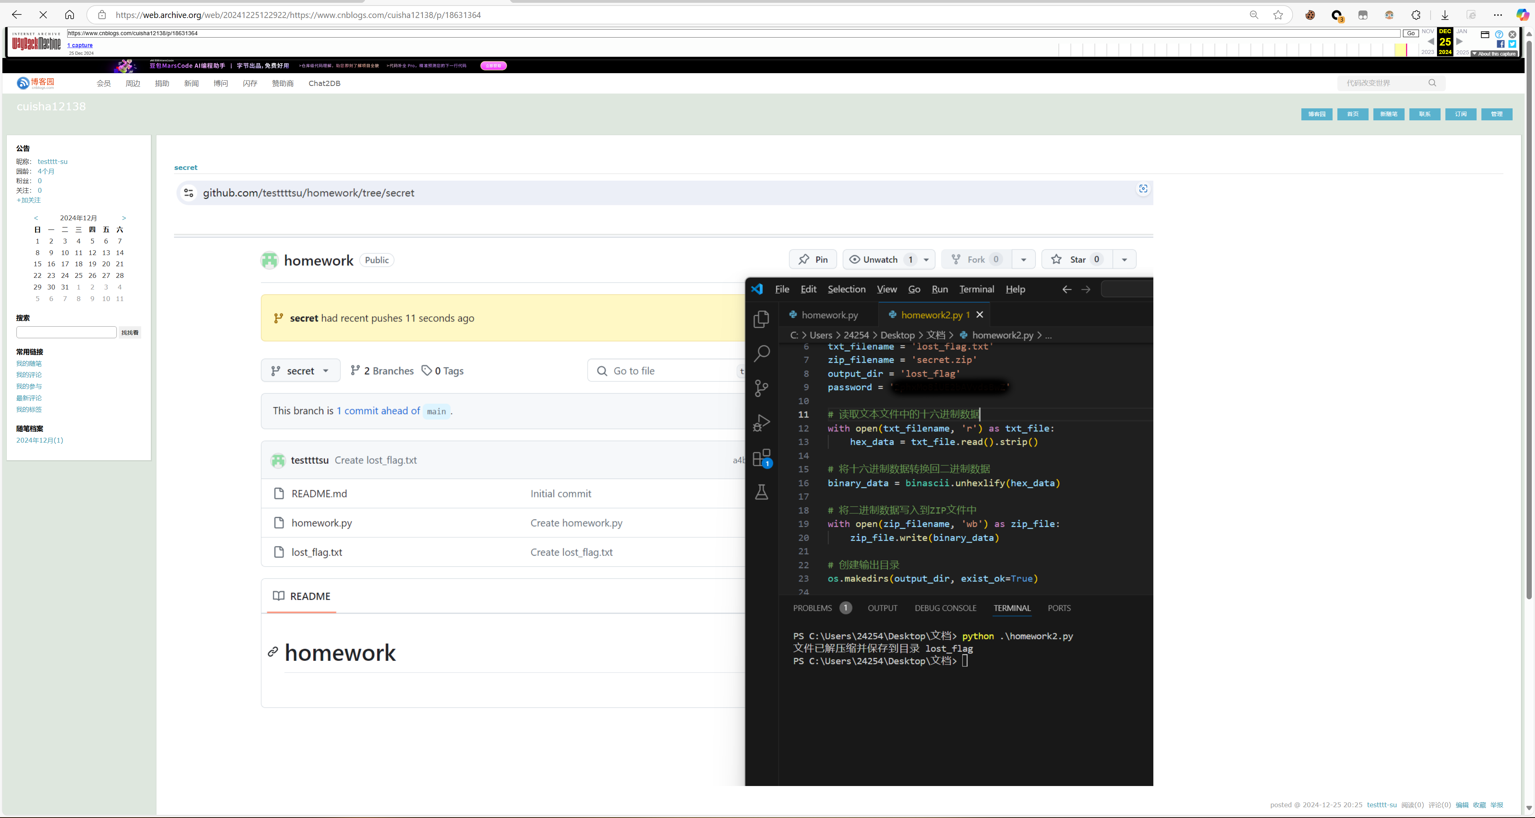Screen dimensions: 1535x818
Task: Close the Wayback toolbar with the X icon
Action: (1512, 34)
